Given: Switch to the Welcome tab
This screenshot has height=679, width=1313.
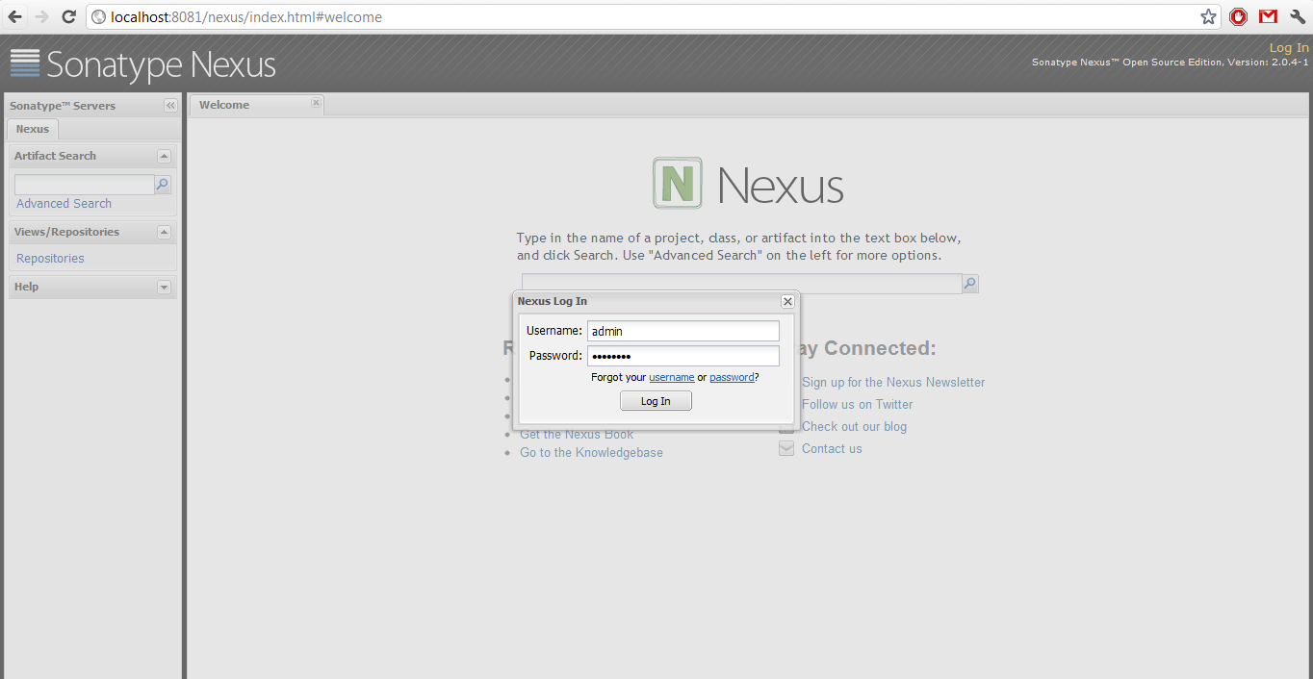Looking at the screenshot, I should point(223,105).
